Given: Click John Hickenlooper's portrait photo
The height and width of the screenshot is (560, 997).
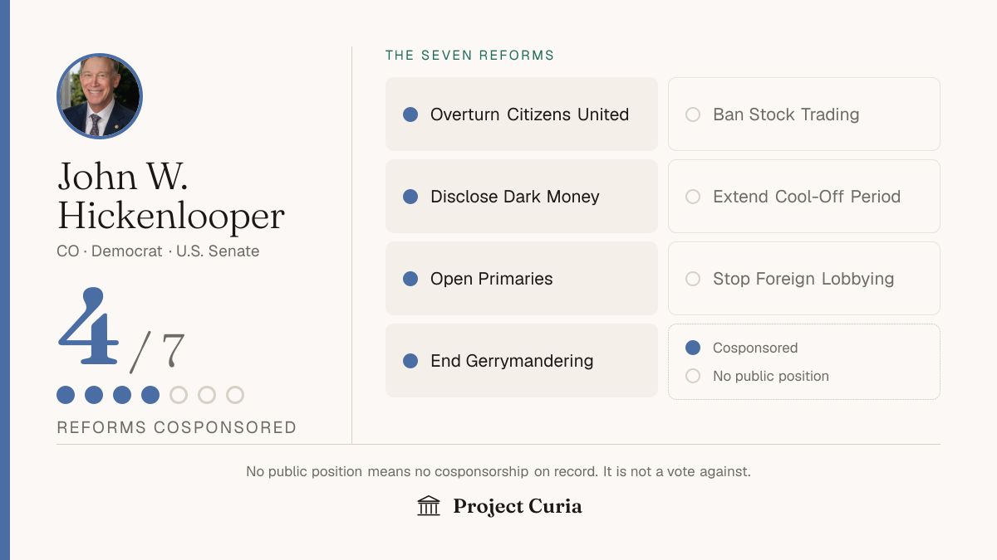Looking at the screenshot, I should (100, 96).
